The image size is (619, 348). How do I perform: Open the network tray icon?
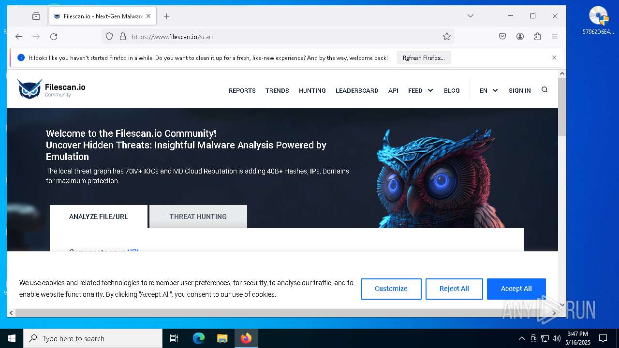tap(545, 338)
